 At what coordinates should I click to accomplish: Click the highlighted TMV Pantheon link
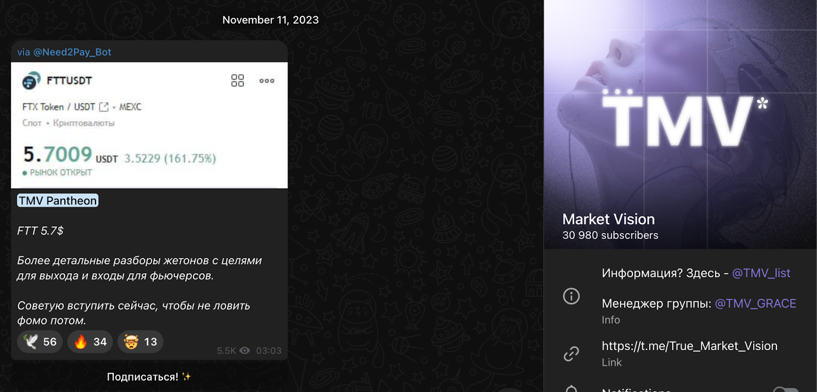pos(58,200)
